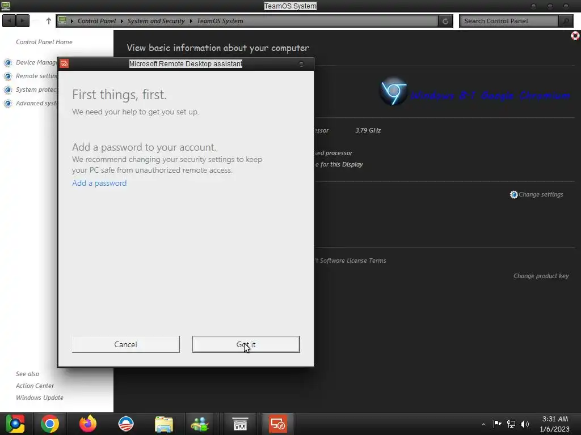Click the computer icon in the address bar

(x=62, y=21)
